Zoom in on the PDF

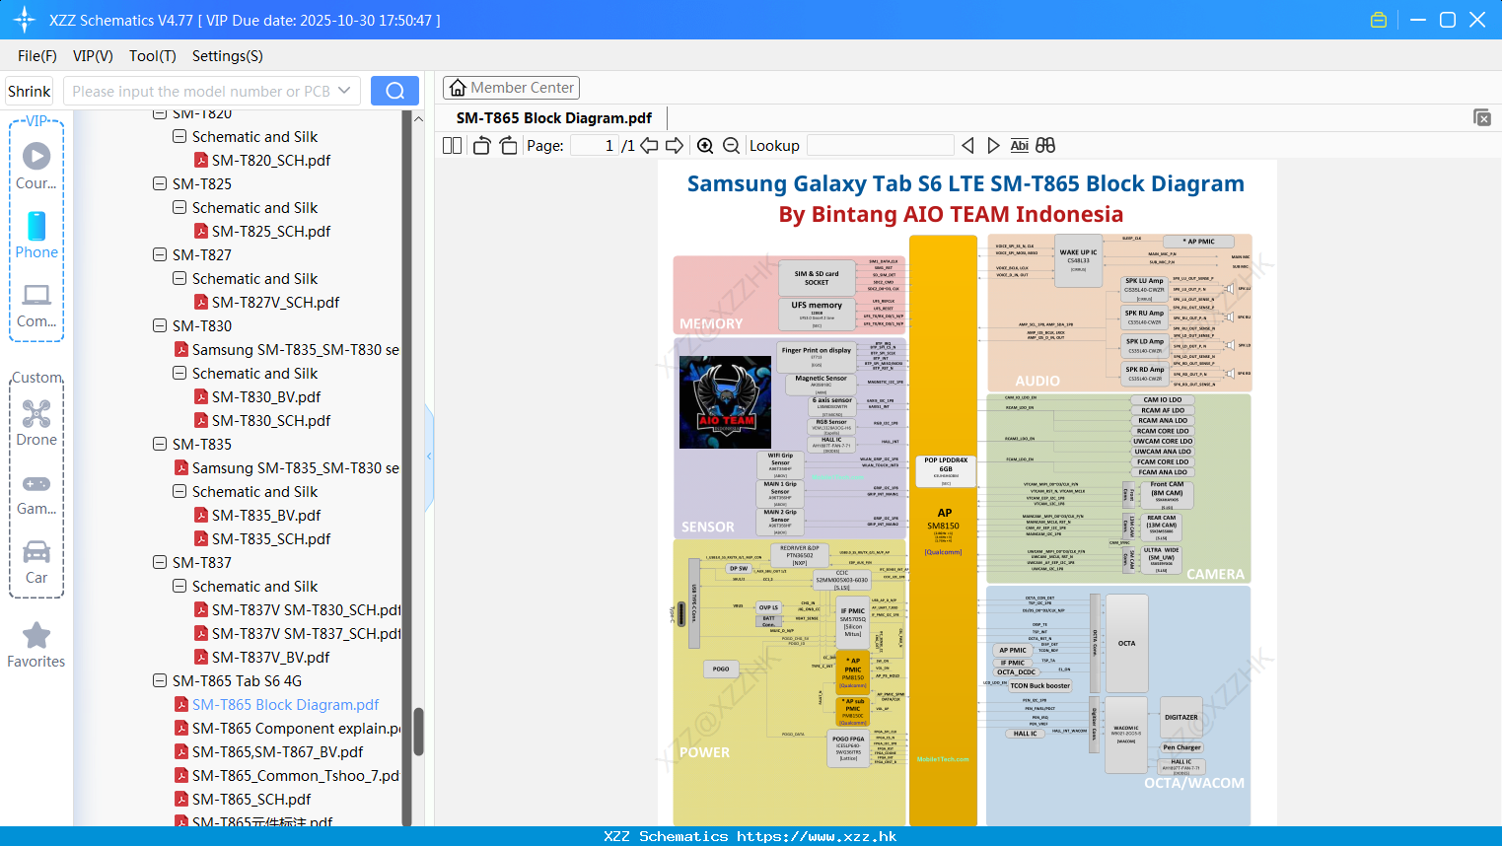(705, 145)
